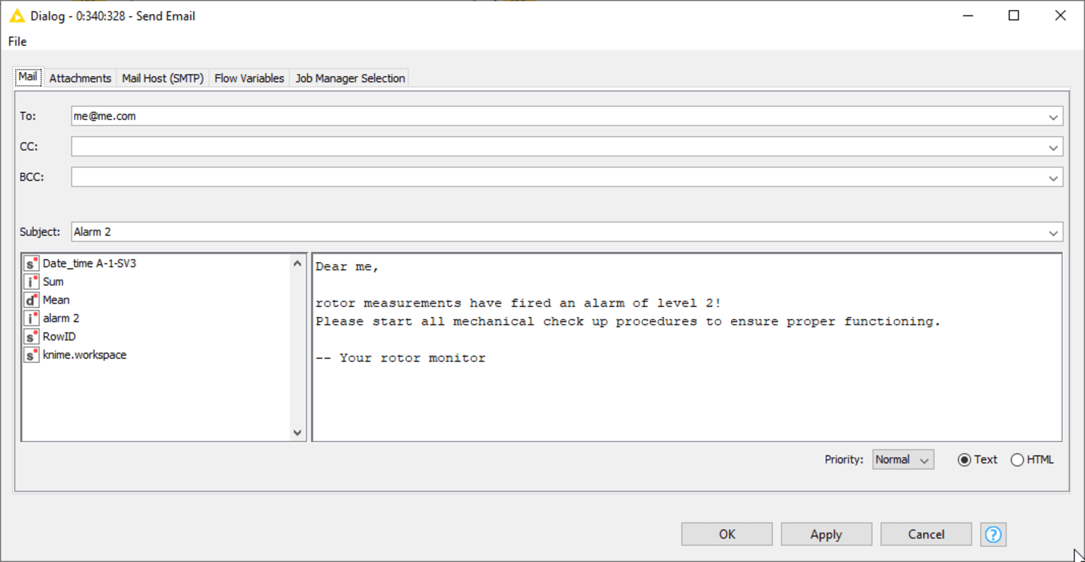
Task: Select Date_time A-1-SV3 in variable list
Action: point(89,263)
